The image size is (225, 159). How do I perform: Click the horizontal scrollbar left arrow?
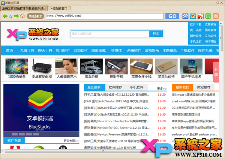pyautogui.click(x=3, y=151)
